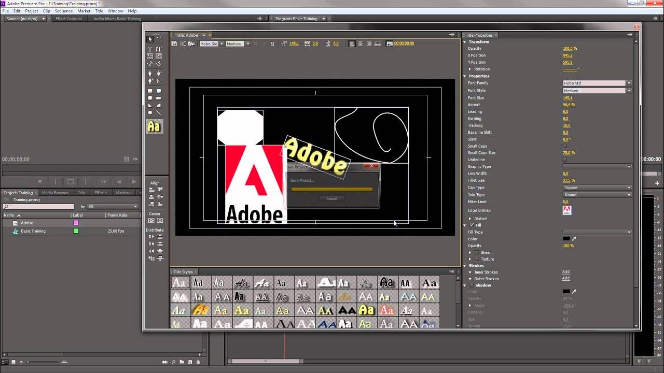The height and width of the screenshot is (373, 664).
Task: Open the File menu
Action: click(5, 11)
